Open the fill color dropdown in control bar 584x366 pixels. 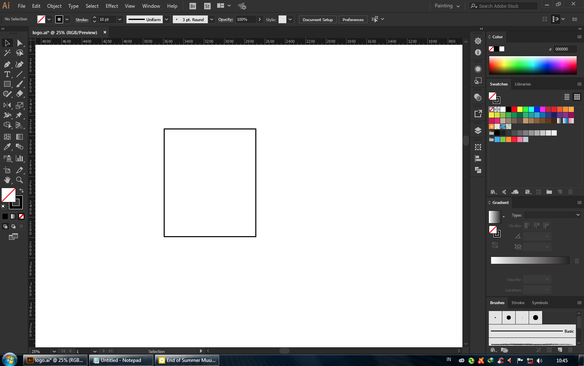(49, 20)
